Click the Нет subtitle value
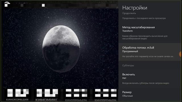The image size is (182, 102). 124,78
